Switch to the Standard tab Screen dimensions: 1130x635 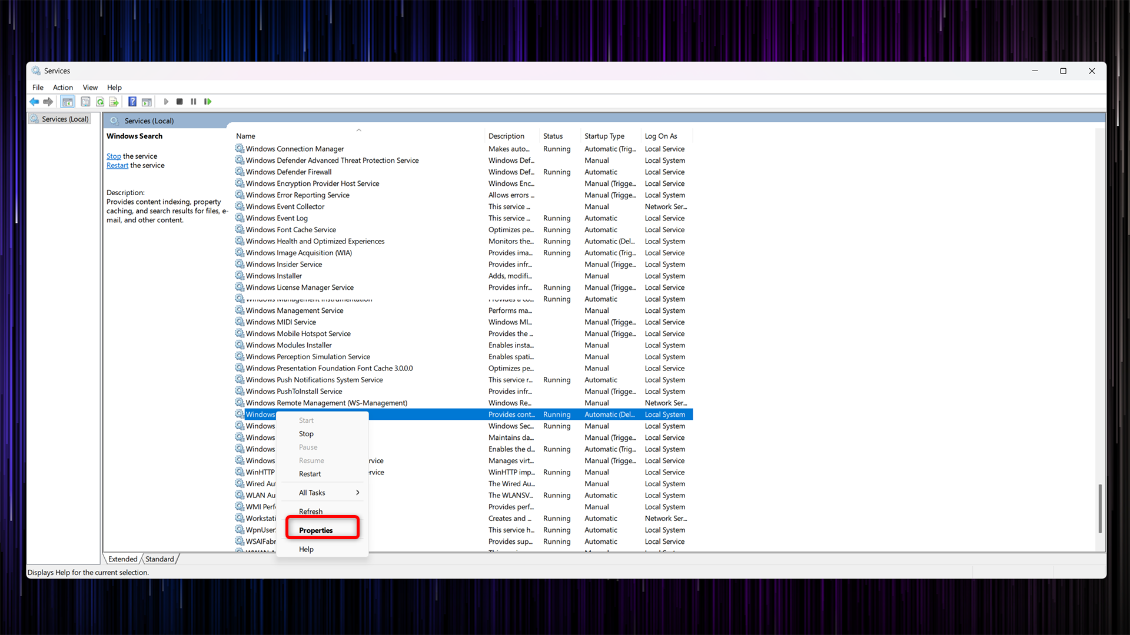pyautogui.click(x=159, y=559)
